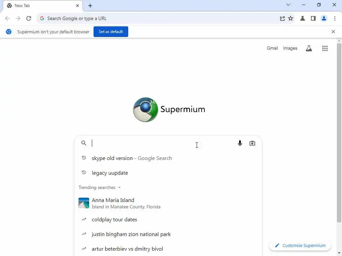Click the Anna Maria Island thumbnail

pos(84,203)
